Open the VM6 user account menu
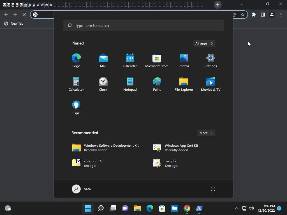The height and width of the screenshot is (215, 287). [82, 189]
